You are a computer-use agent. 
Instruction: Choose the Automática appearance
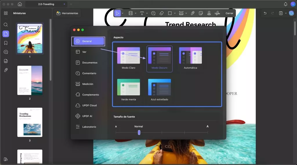click(190, 59)
